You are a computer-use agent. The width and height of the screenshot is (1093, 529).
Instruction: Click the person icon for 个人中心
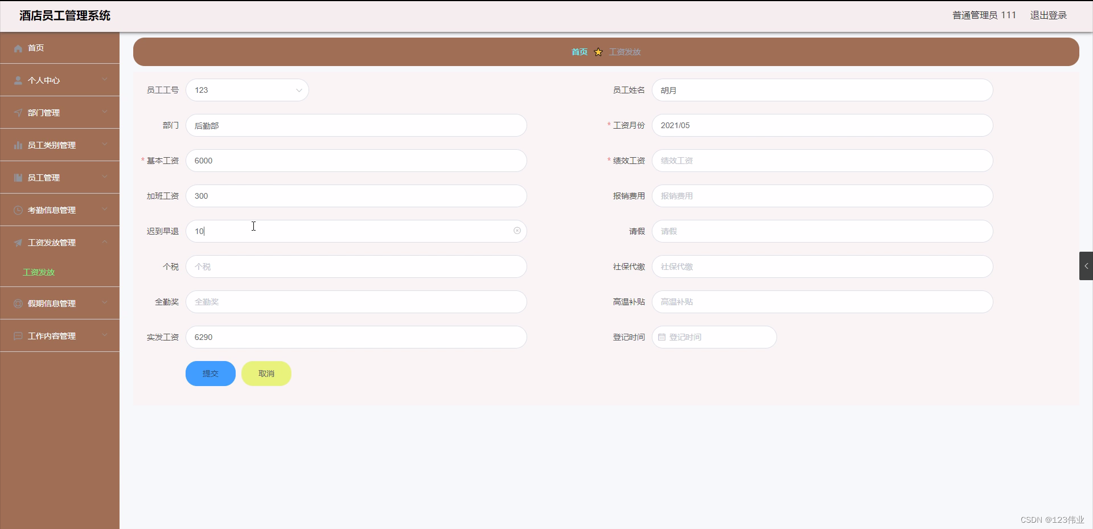(18, 80)
